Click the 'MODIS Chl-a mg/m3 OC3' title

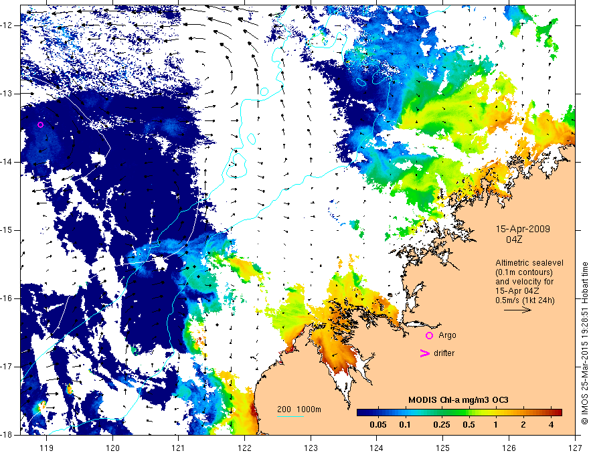[458, 400]
